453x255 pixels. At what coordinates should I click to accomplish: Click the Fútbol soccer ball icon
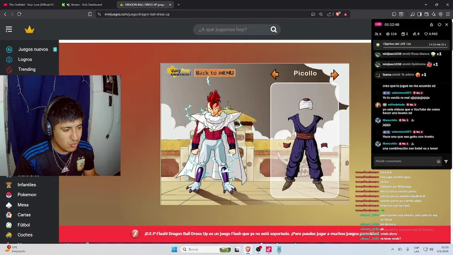coord(9,225)
